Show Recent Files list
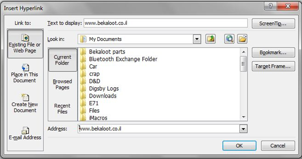This screenshot has width=302, height=159. coord(62,108)
